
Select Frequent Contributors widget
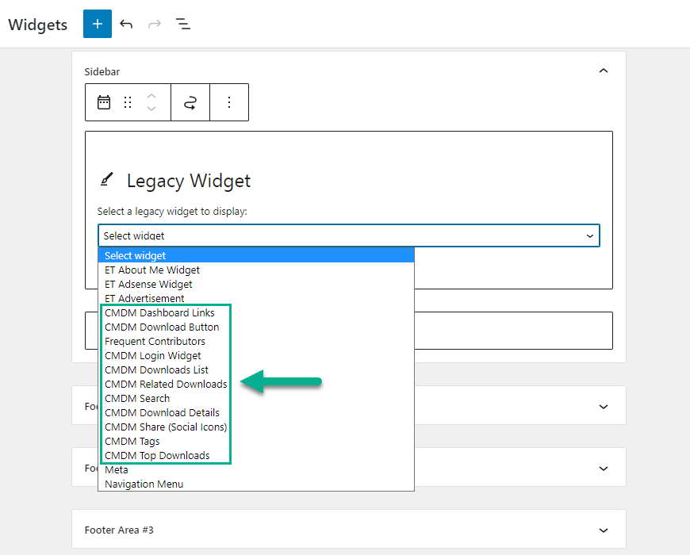[x=256, y=341]
